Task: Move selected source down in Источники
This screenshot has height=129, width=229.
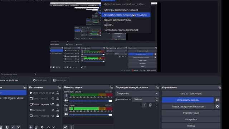Action: (x=54, y=127)
